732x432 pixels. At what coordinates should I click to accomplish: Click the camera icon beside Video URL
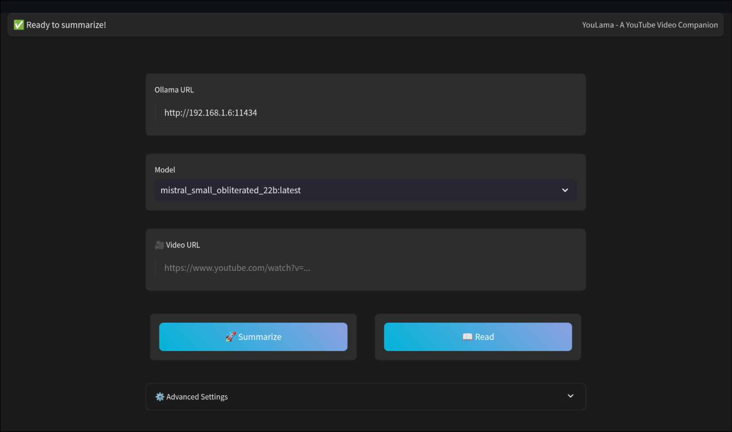coord(160,245)
